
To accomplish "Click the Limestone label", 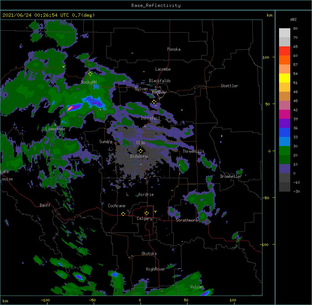I will coord(55,129).
